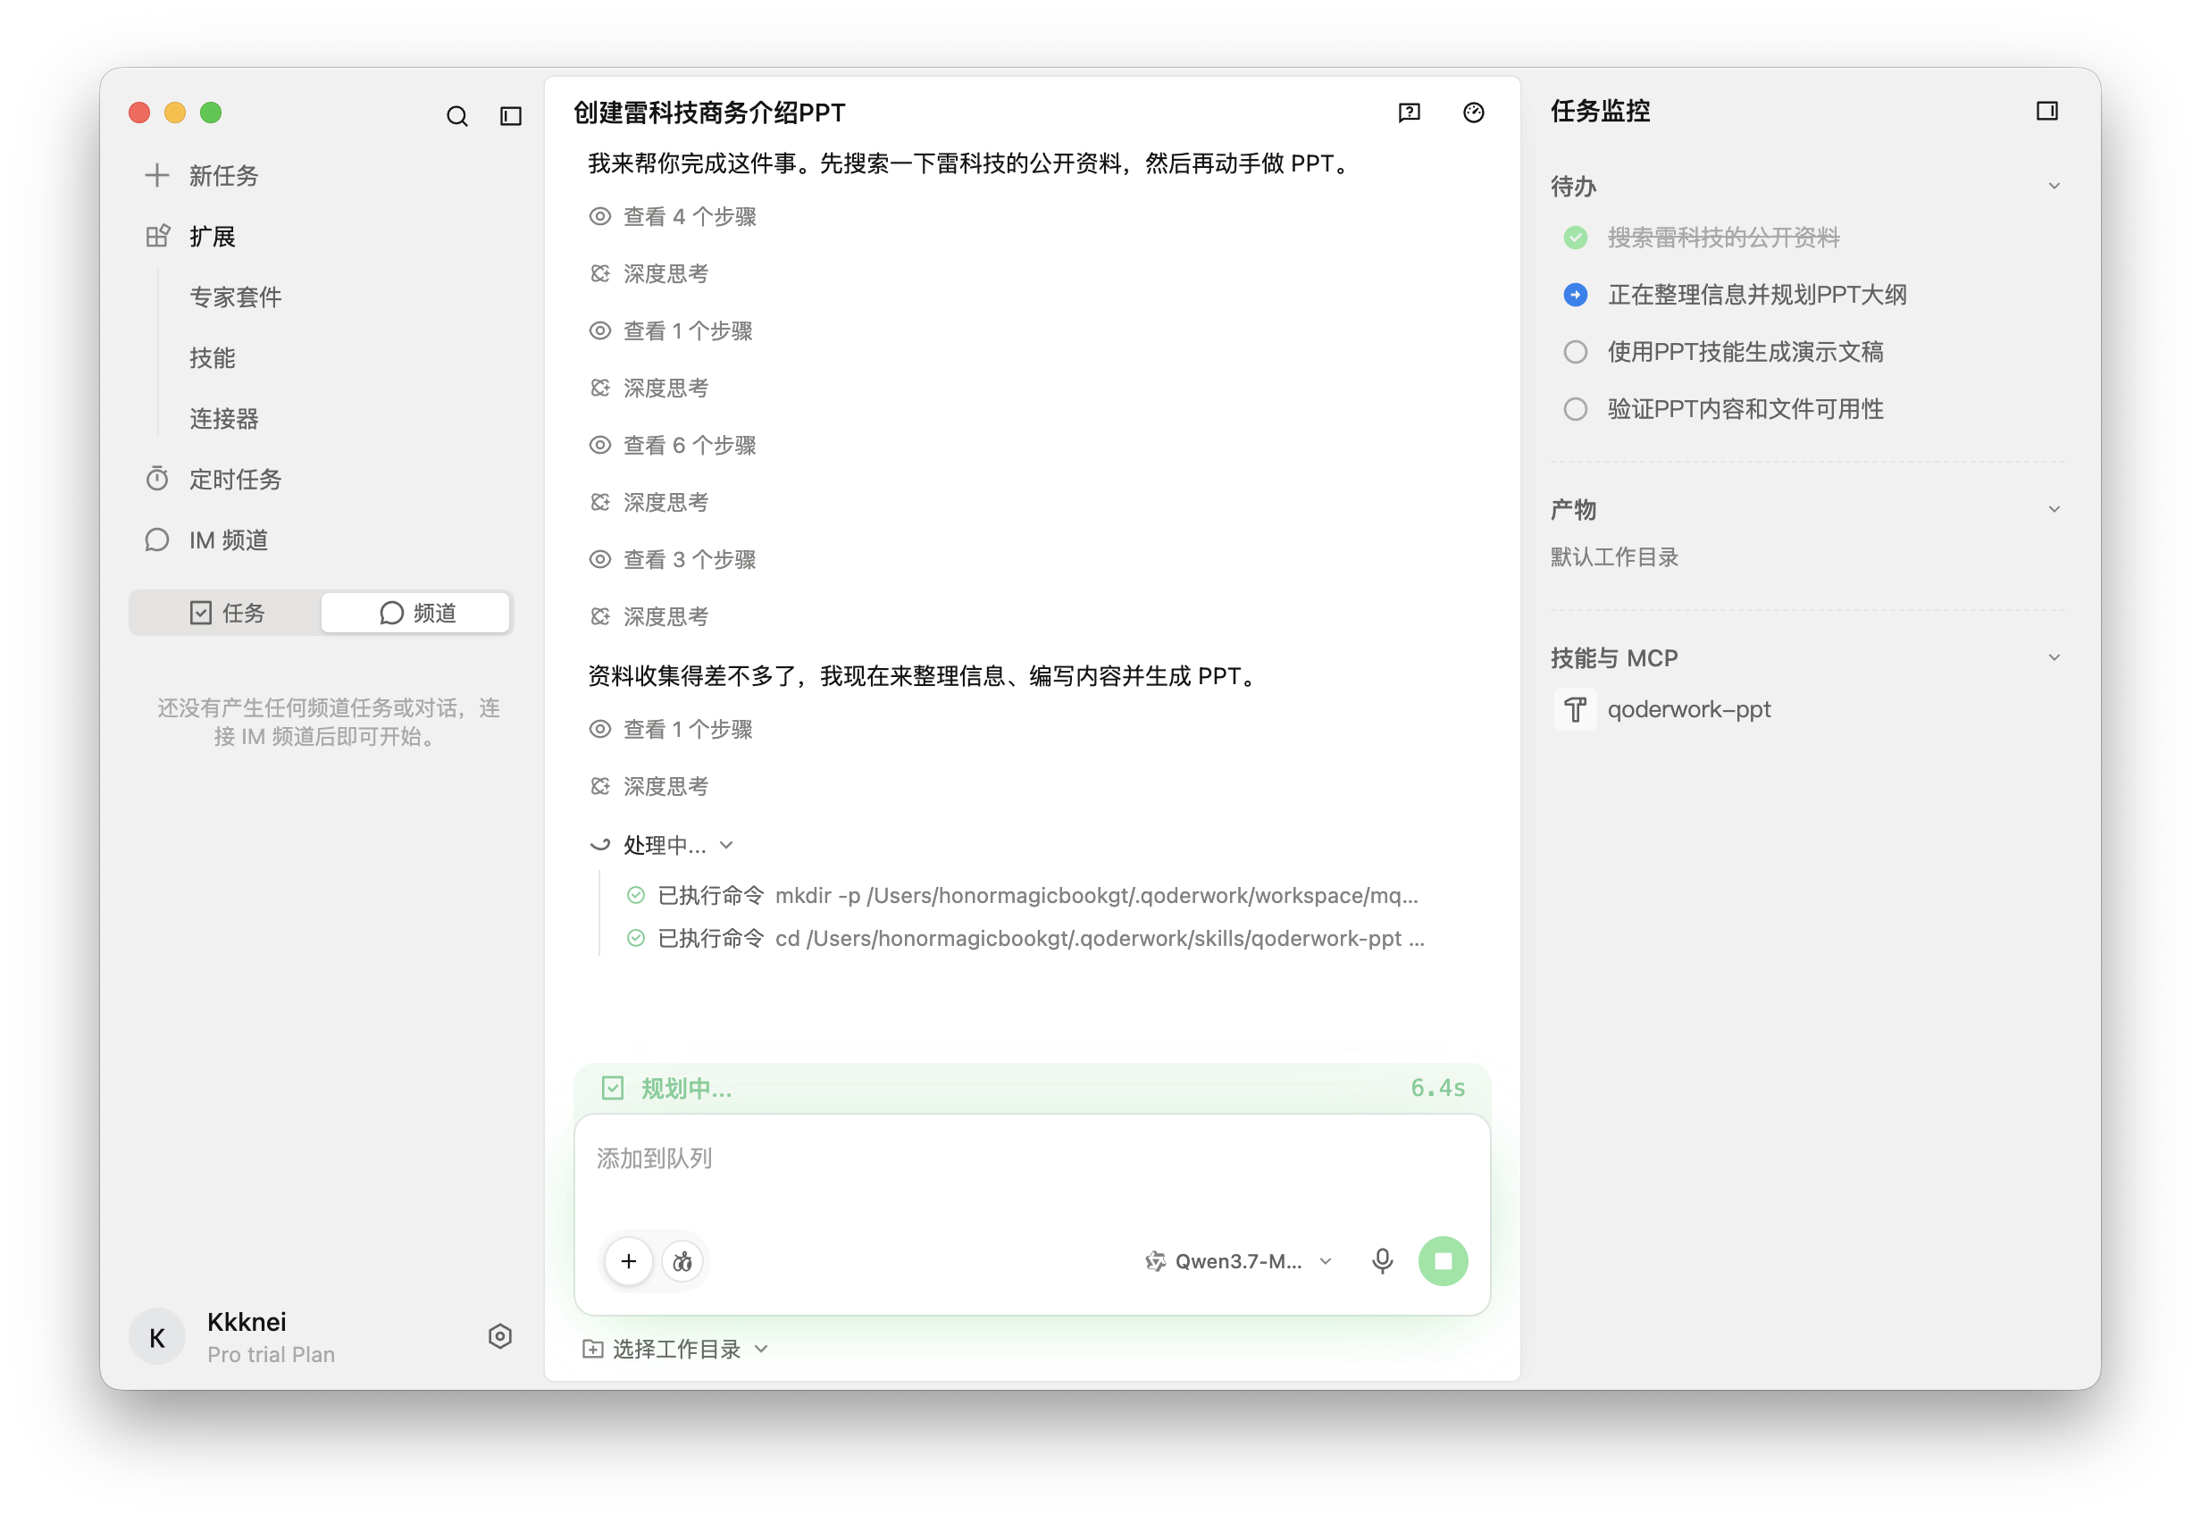Activate the microphone voice input
2201x1522 pixels.
pos(1382,1260)
